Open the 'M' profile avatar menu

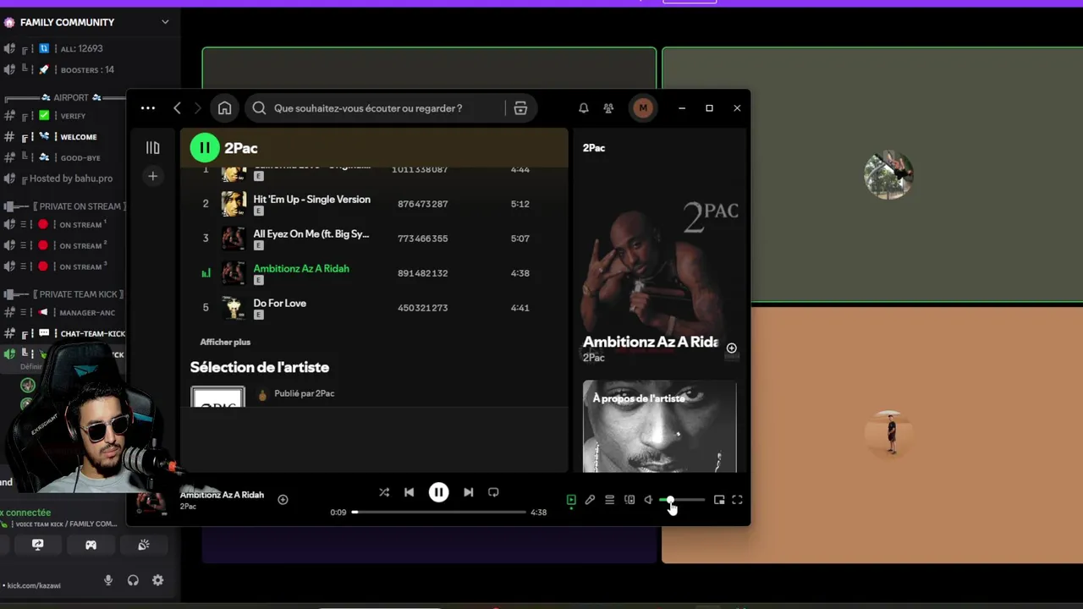click(643, 108)
